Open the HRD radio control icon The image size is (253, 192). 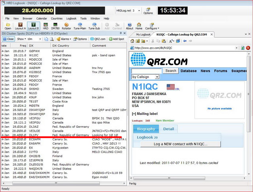[46, 26]
